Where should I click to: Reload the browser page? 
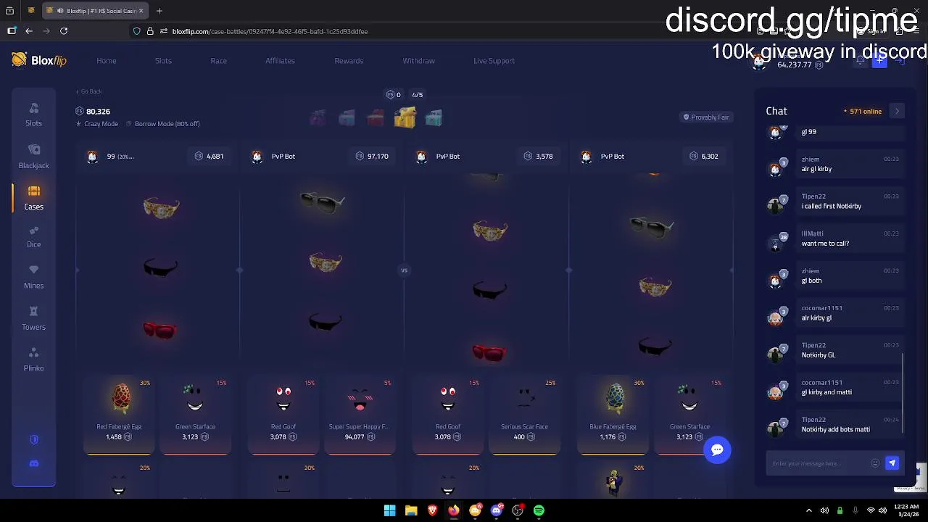pyautogui.click(x=64, y=31)
